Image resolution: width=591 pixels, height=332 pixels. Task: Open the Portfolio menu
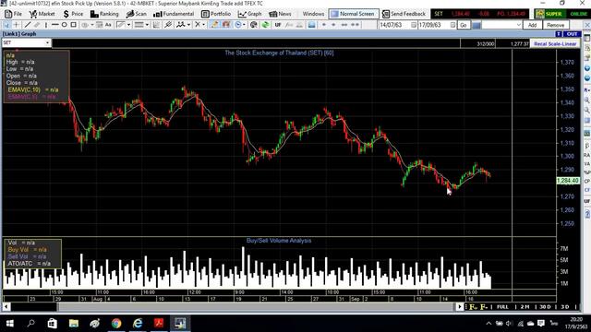pyautogui.click(x=216, y=14)
